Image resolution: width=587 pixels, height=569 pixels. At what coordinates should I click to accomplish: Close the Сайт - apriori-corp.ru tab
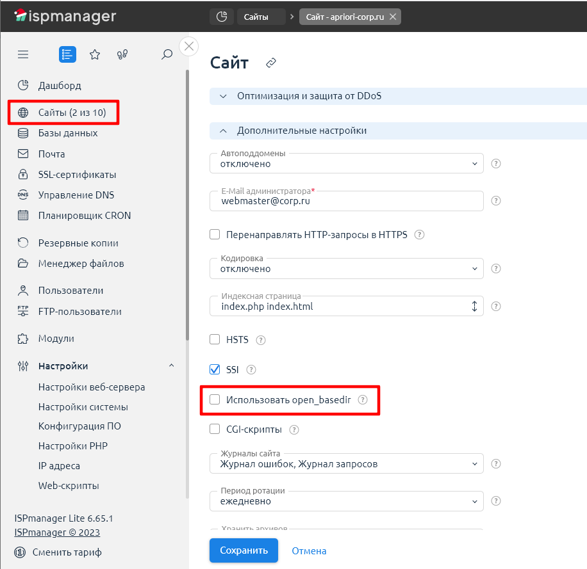[393, 17]
